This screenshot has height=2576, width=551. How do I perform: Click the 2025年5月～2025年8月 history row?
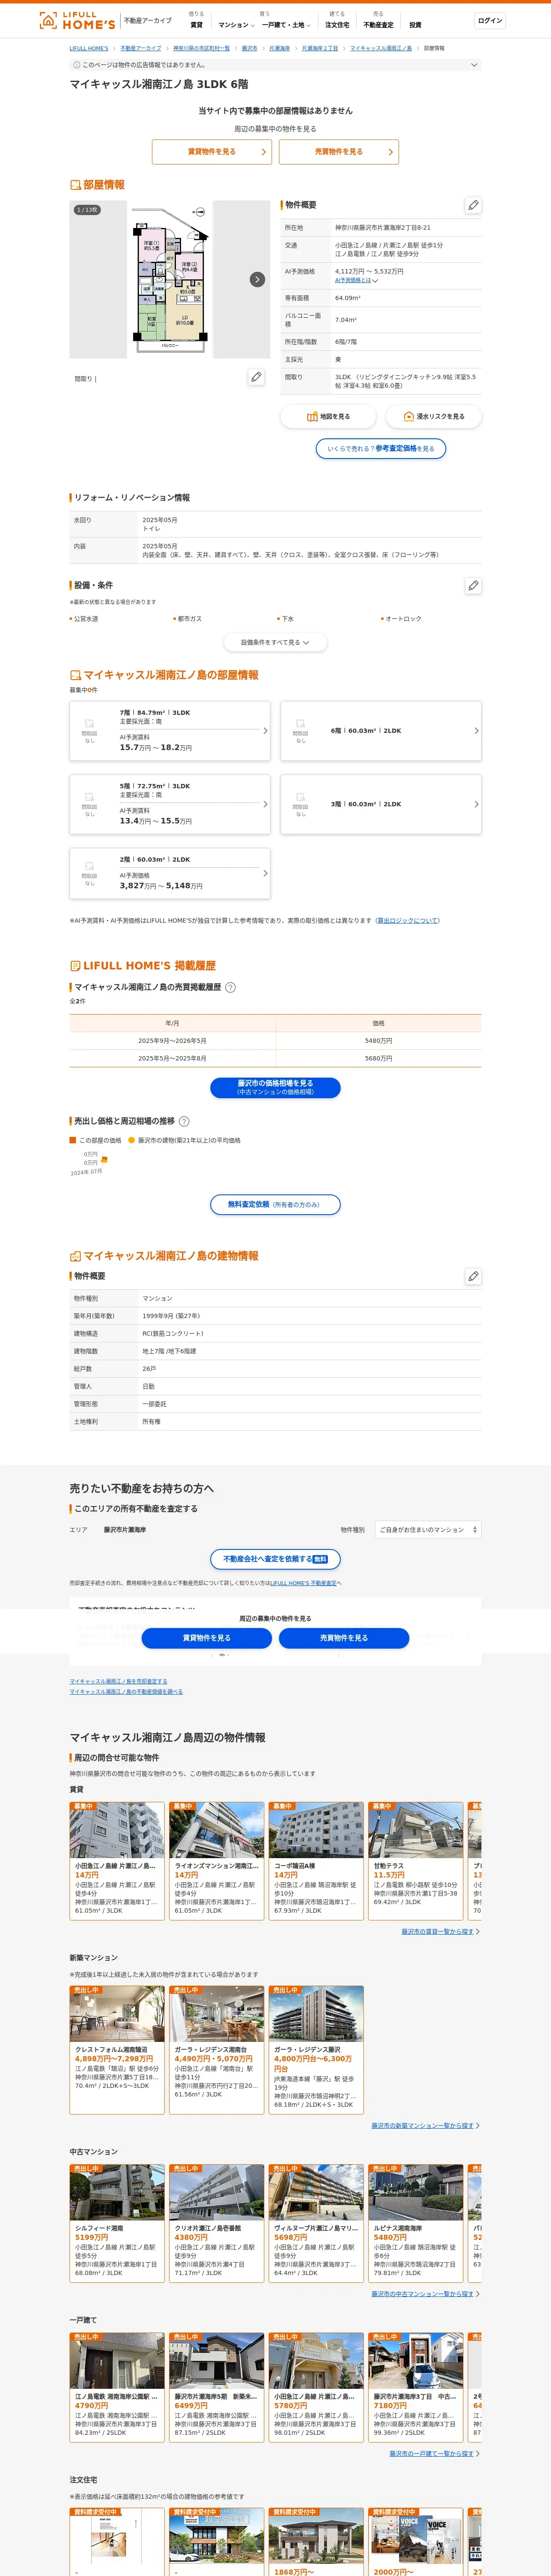[x=275, y=1058]
